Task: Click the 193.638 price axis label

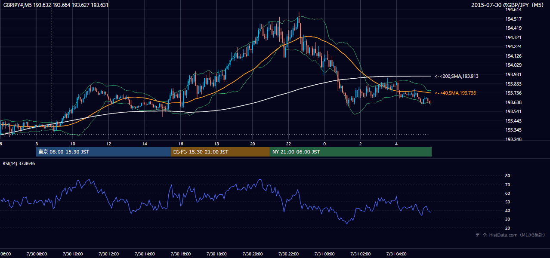Action: (x=513, y=102)
